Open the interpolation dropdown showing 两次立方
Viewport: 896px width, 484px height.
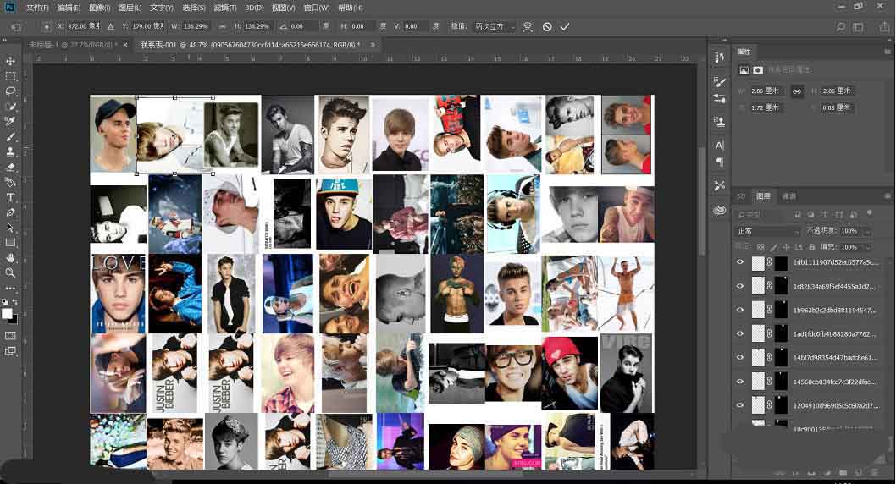coord(495,26)
